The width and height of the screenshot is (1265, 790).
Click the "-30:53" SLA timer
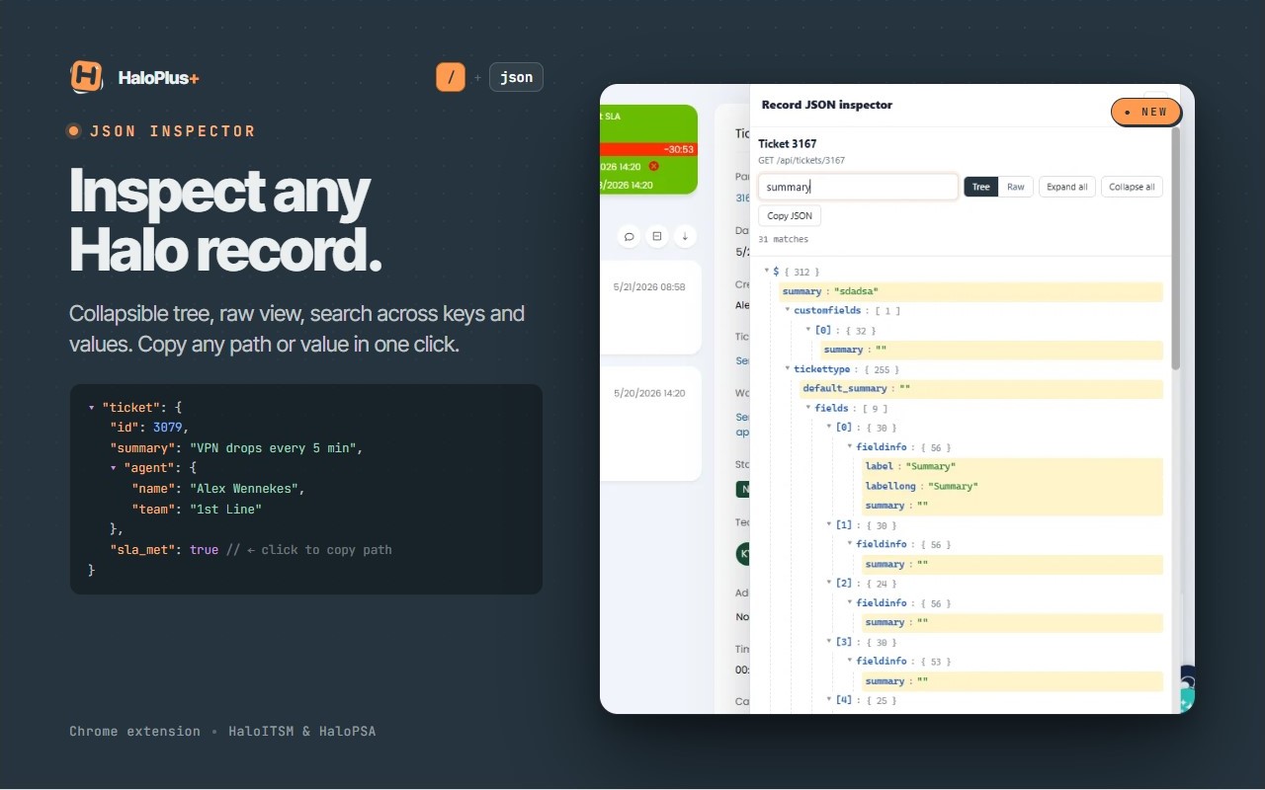(679, 149)
